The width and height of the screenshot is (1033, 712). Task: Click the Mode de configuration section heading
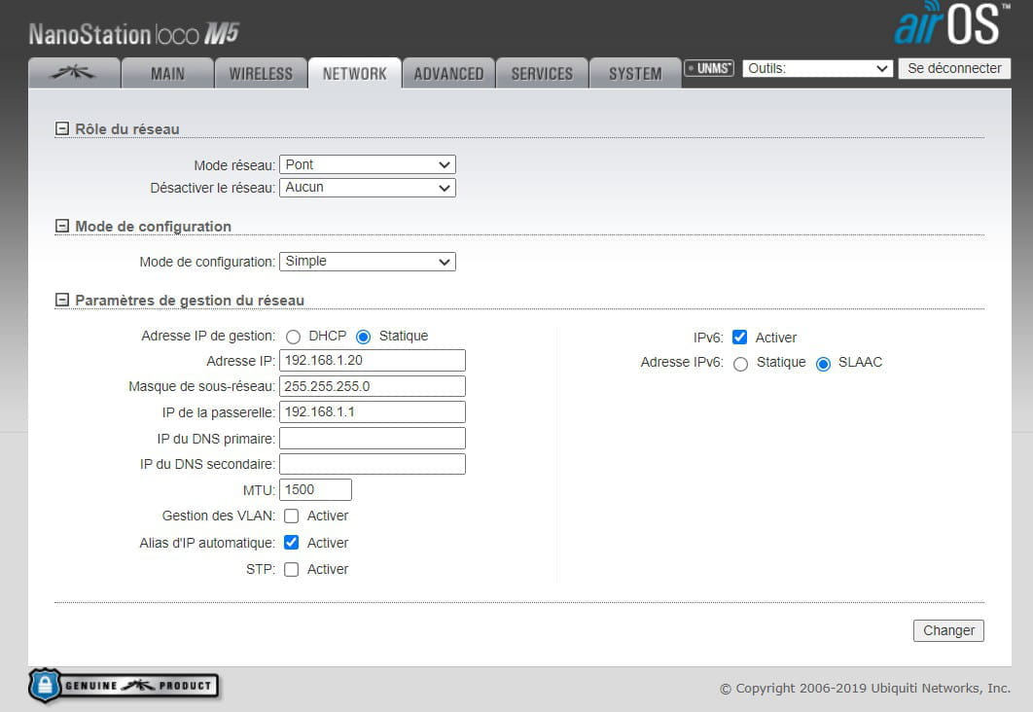(x=153, y=227)
